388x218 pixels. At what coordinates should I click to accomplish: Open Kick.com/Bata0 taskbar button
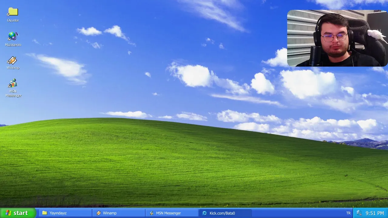pos(225,213)
